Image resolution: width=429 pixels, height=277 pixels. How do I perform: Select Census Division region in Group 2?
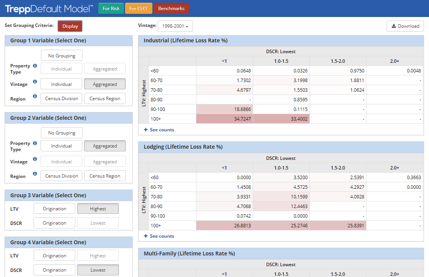click(61, 175)
